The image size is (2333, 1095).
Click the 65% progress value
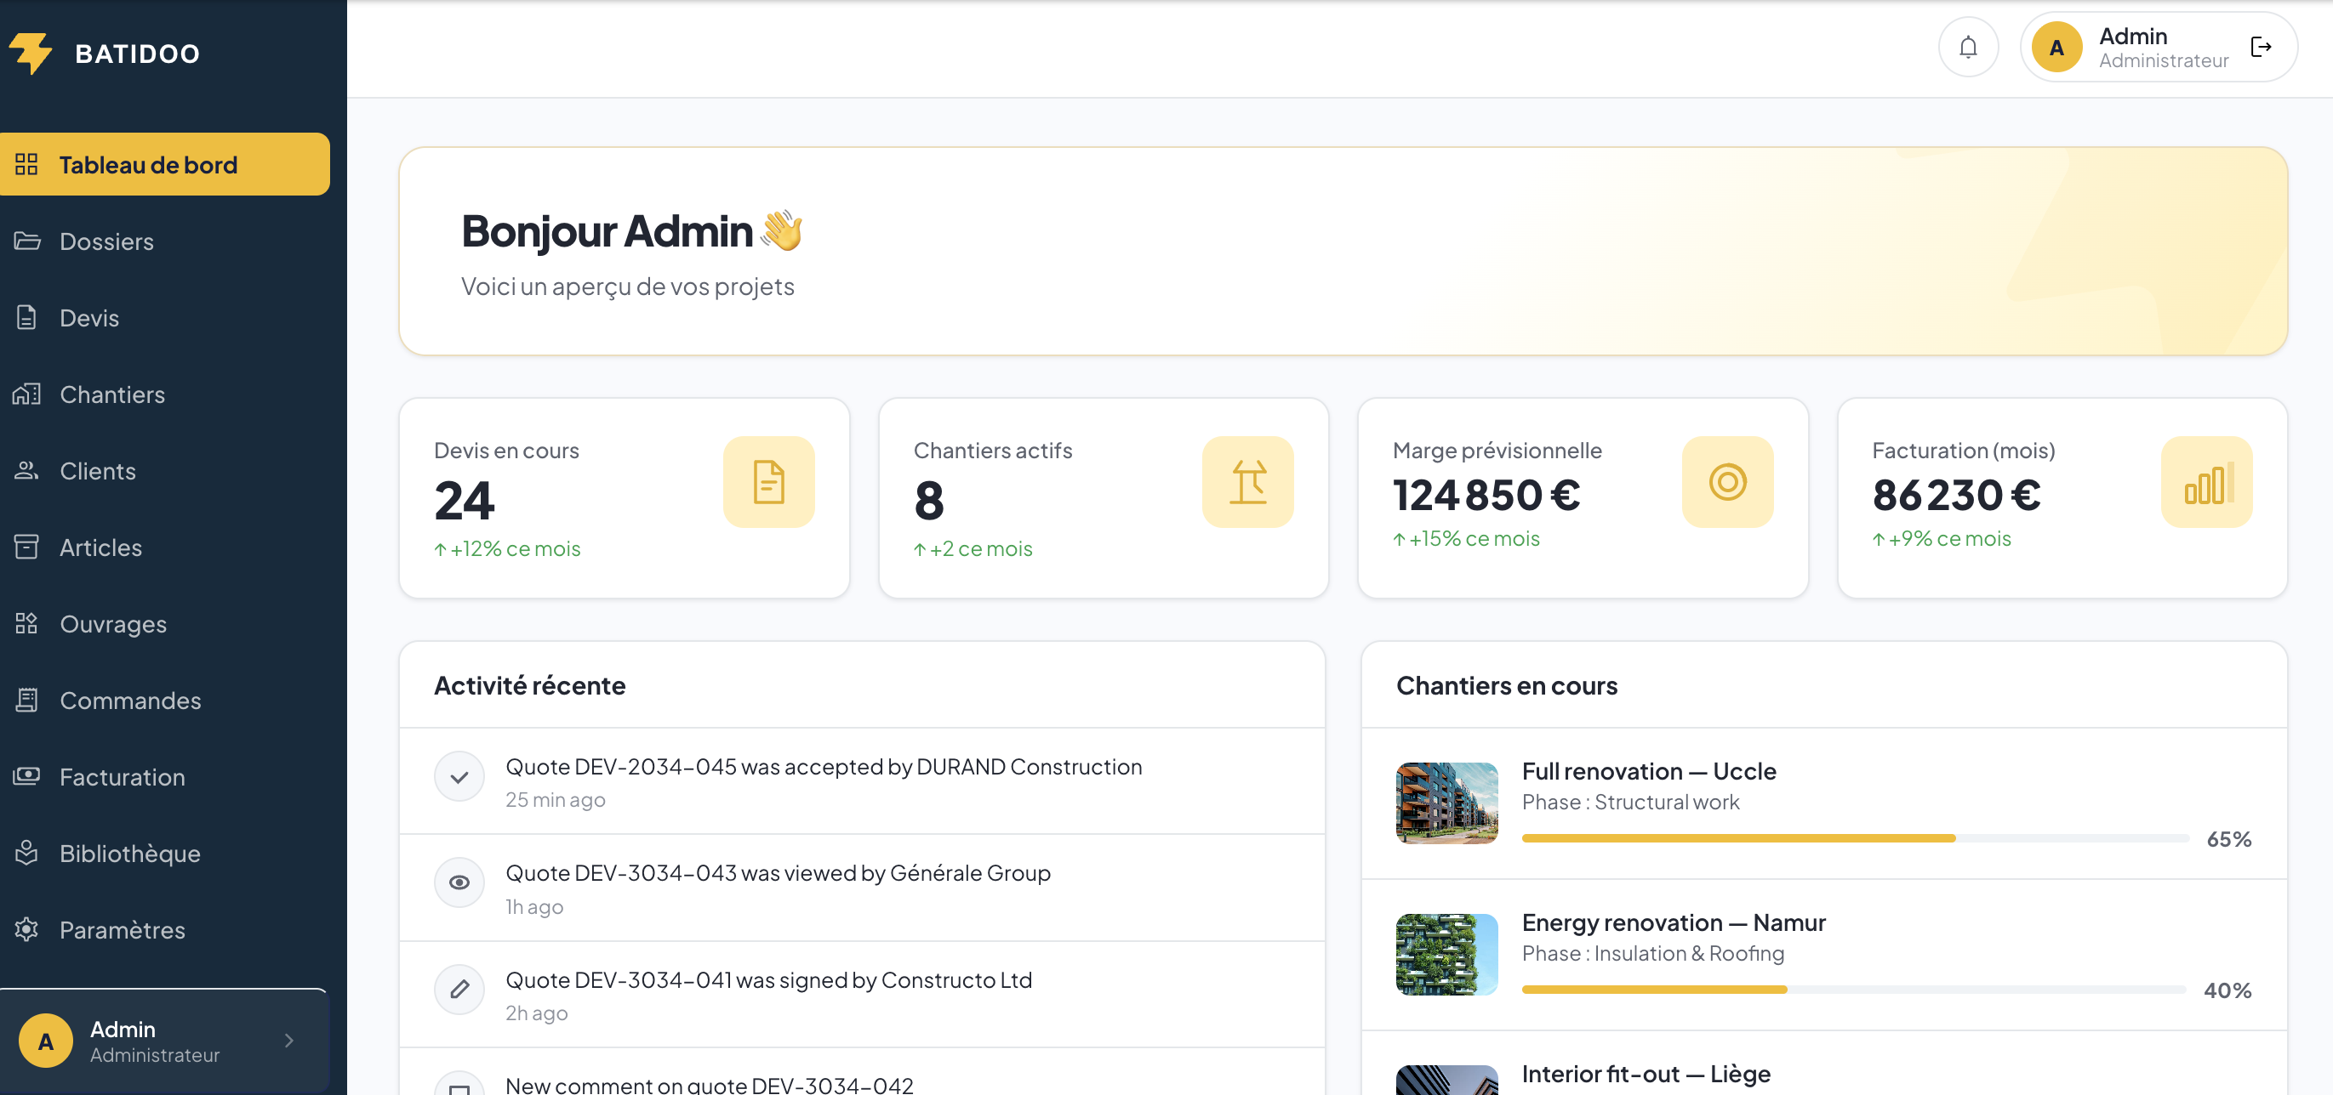pyautogui.click(x=2229, y=839)
